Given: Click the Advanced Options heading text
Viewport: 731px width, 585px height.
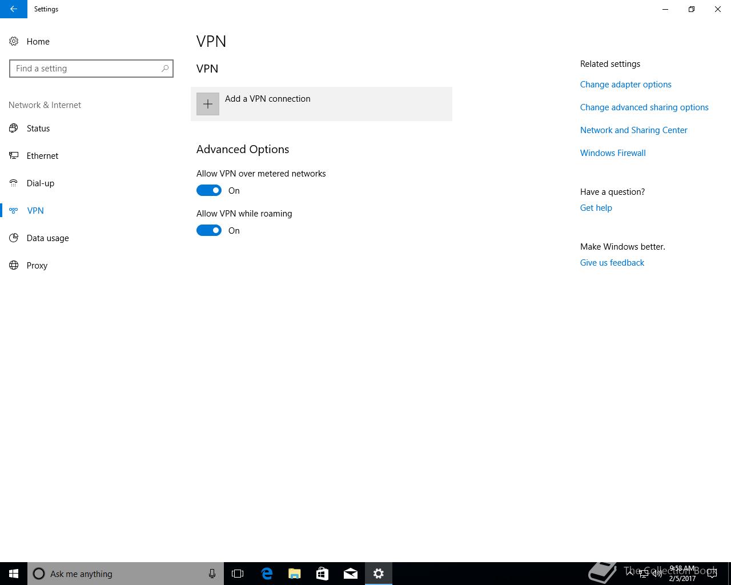Looking at the screenshot, I should click(243, 149).
